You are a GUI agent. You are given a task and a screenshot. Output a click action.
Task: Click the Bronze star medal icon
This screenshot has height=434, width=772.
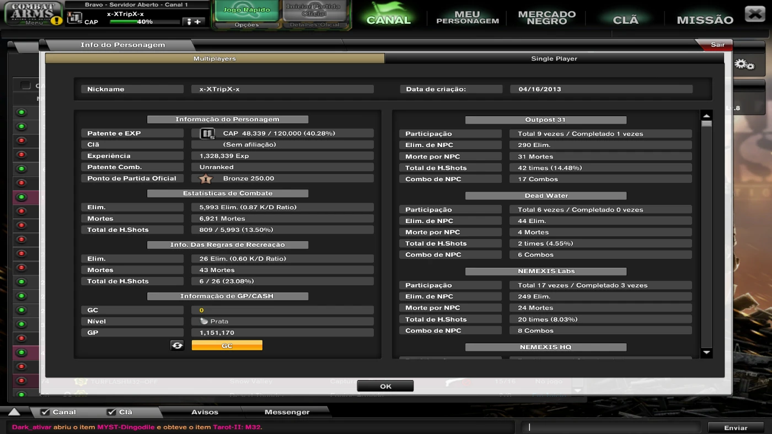coord(206,178)
